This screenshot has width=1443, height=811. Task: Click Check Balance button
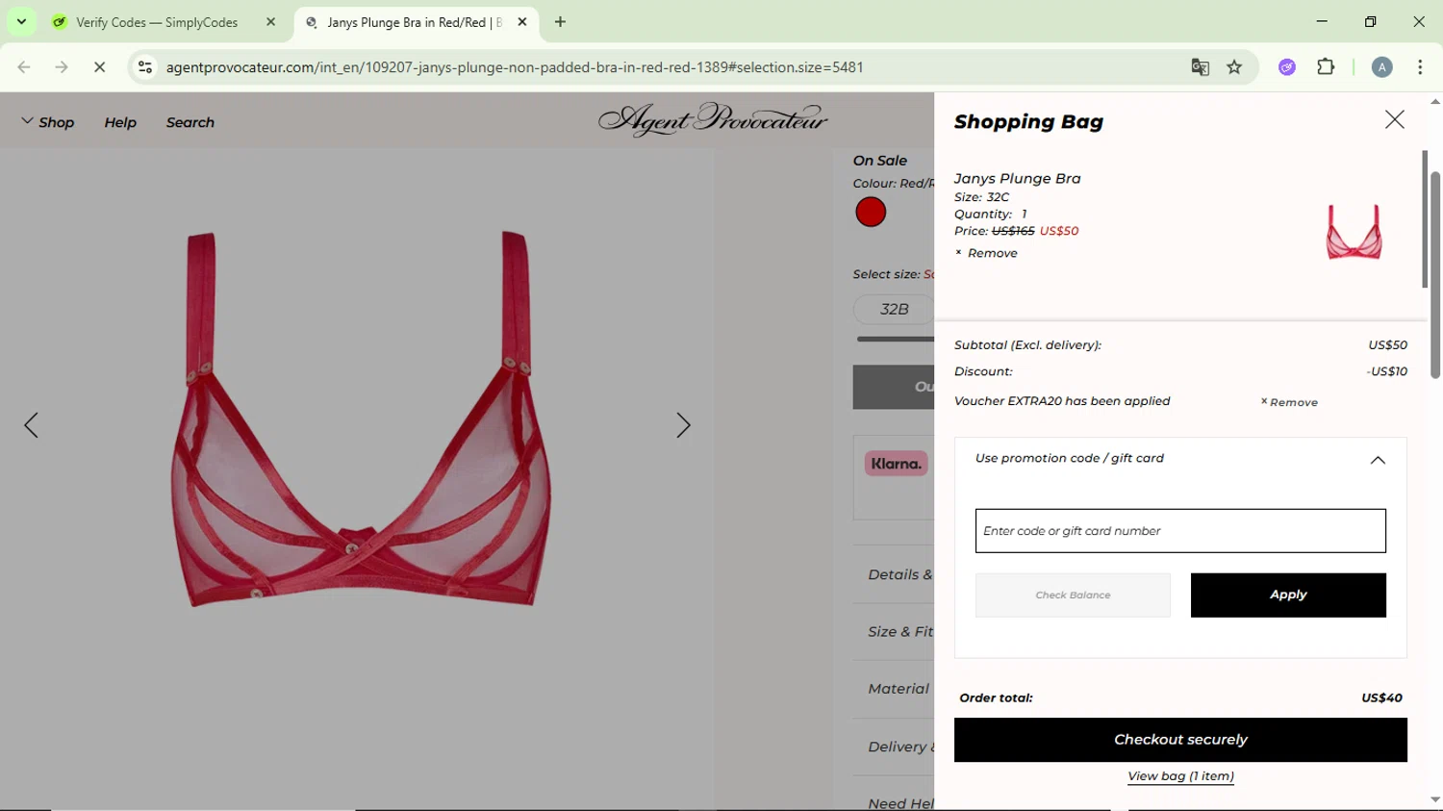(x=1073, y=596)
